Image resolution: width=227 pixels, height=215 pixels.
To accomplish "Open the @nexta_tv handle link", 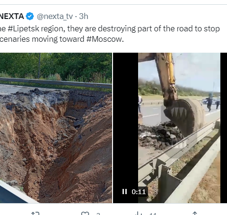I will (55, 17).
